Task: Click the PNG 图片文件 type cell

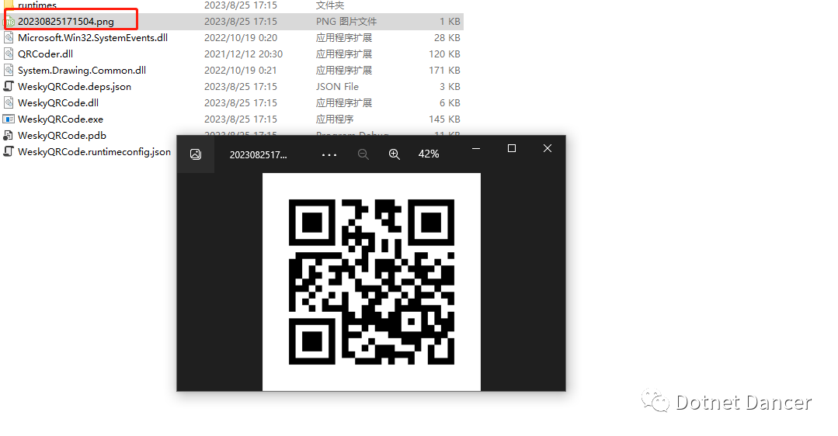Action: pos(346,22)
